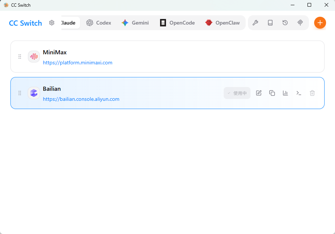Delete the Bailian provider
Image resolution: width=335 pixels, height=234 pixels.
point(312,93)
